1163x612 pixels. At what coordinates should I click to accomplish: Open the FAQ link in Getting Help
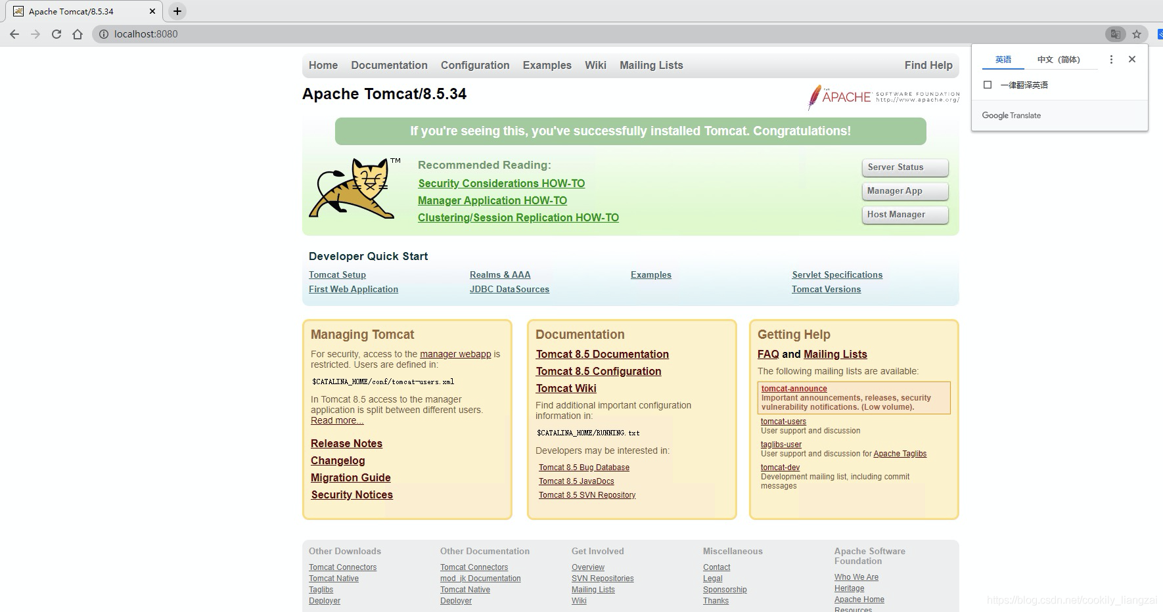[x=768, y=355]
